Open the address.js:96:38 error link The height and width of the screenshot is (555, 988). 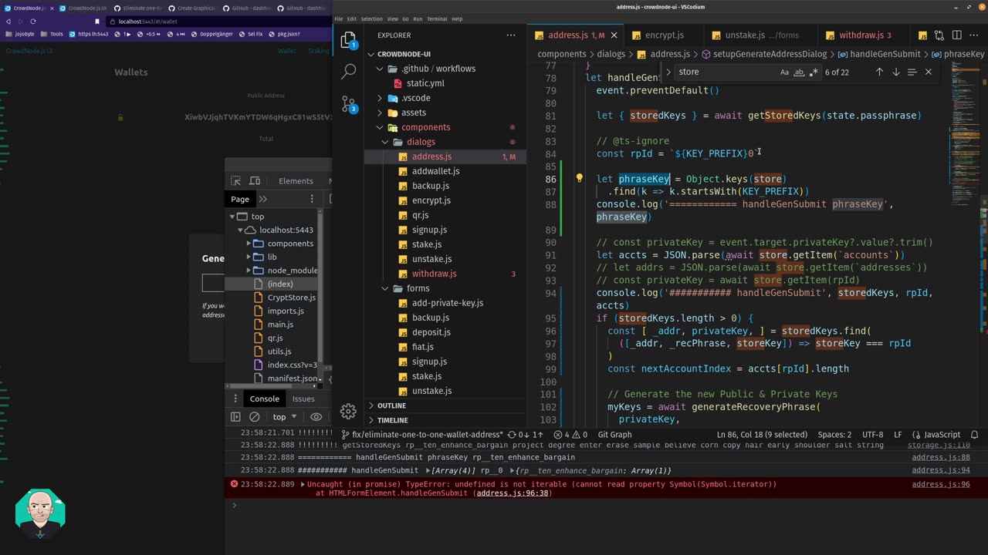pos(513,493)
